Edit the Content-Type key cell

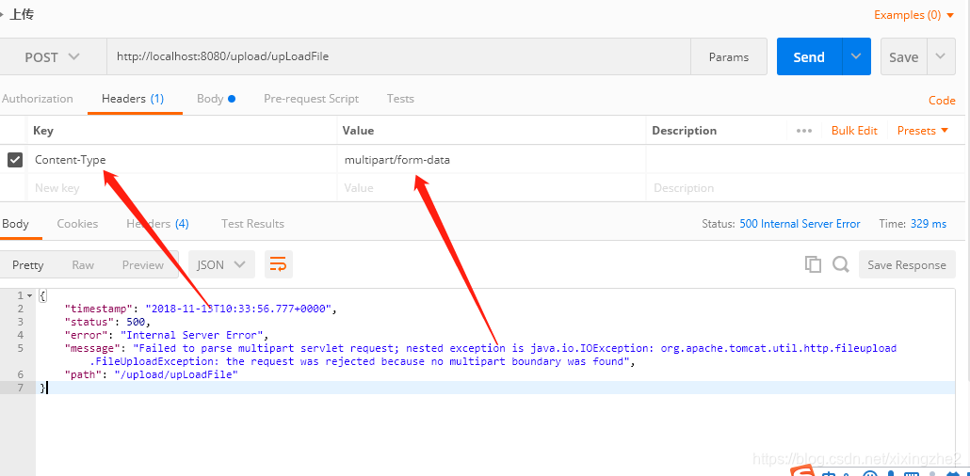(183, 160)
